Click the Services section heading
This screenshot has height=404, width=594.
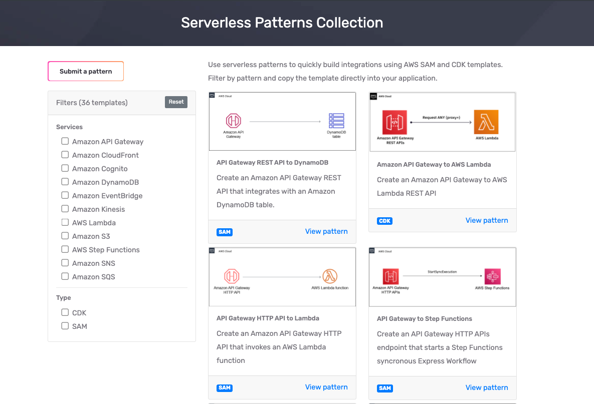[x=69, y=127]
